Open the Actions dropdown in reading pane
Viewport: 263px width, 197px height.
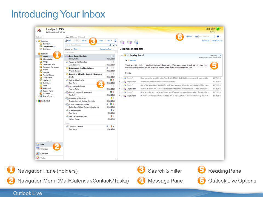(x=214, y=55)
